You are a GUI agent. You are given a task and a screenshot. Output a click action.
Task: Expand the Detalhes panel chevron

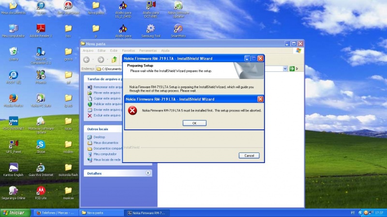pyautogui.click(x=148, y=173)
